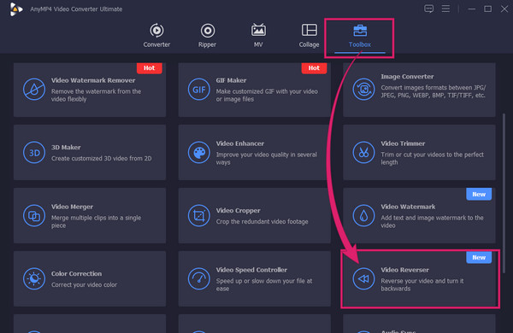Screen dimensions: 513x333
Task: Open the Converter tab
Action: click(x=156, y=36)
